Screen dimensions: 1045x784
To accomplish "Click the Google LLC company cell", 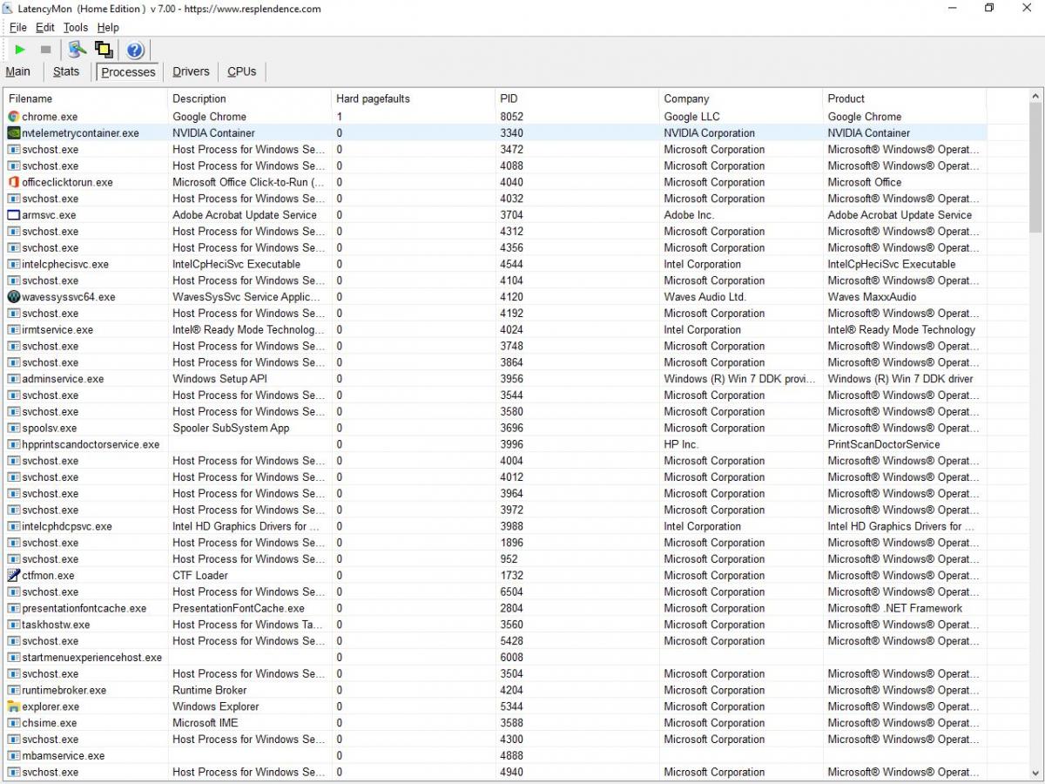I will 692,117.
